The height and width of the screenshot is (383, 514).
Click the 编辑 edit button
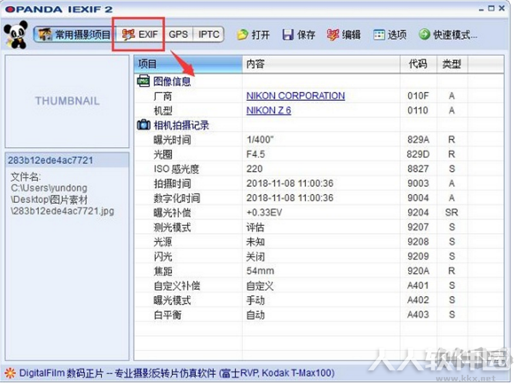(x=344, y=34)
